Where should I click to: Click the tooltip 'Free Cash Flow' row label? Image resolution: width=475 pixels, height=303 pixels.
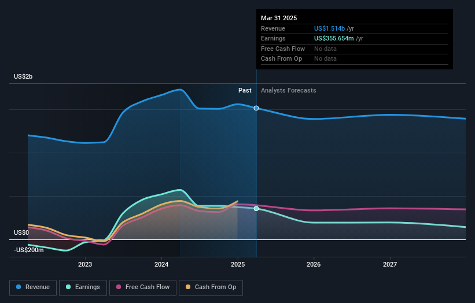click(x=283, y=49)
